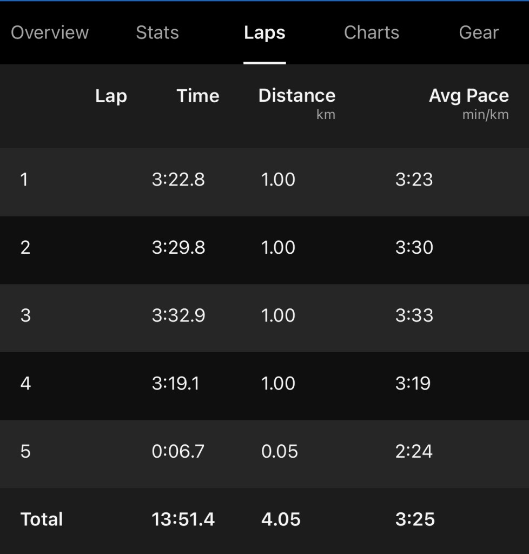The width and height of the screenshot is (529, 554).
Task: Tap lap 5 average pace 2:24
Action: pyautogui.click(x=414, y=451)
